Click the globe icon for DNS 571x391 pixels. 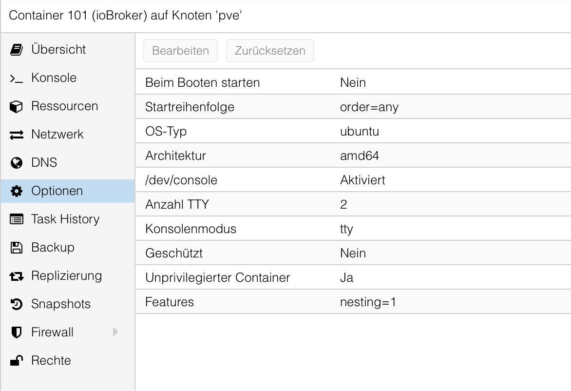pyautogui.click(x=17, y=163)
